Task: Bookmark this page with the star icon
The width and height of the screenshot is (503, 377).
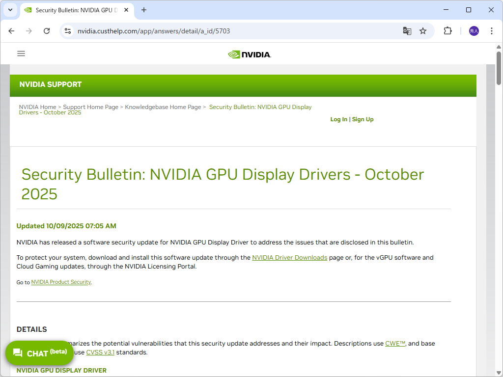Action: [423, 31]
